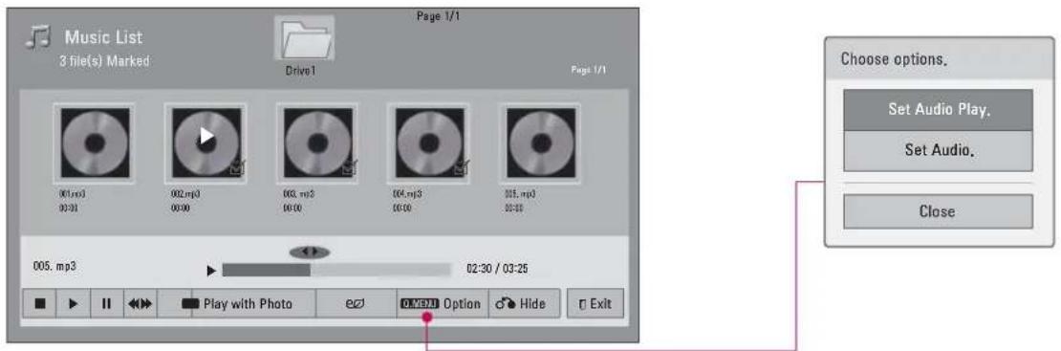This screenshot has height=351, width=1061.
Task: Stop music playback with the square button
Action: pyautogui.click(x=40, y=304)
